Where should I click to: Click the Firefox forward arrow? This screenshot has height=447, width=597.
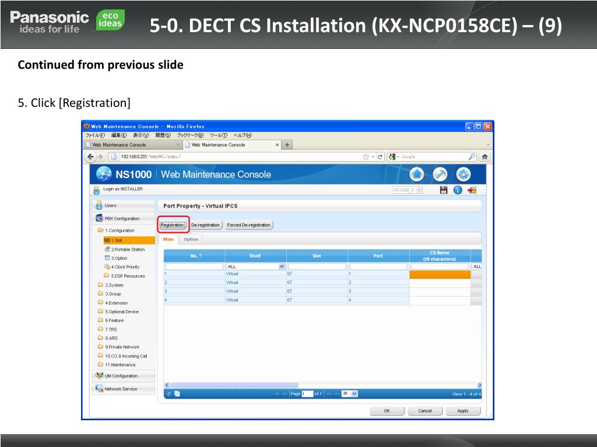[100, 157]
